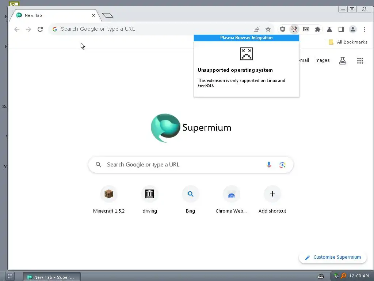Viewport: 374px width, 281px height.
Task: Click the orange magnifier tray icon
Action: coord(343,276)
